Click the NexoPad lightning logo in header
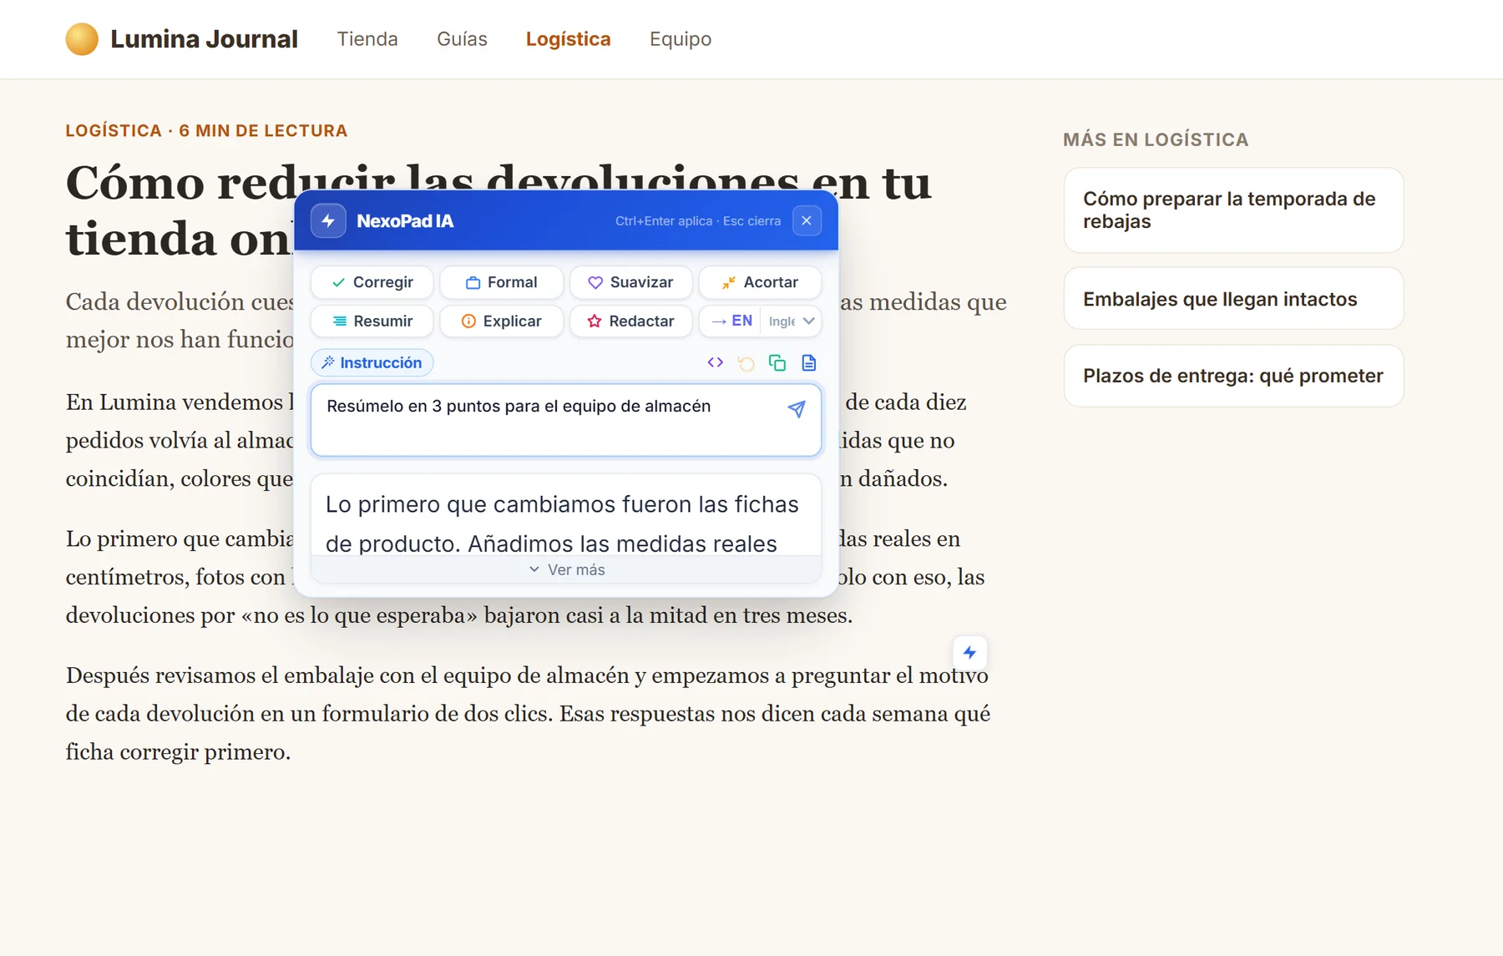This screenshot has width=1503, height=956. pos(328,220)
